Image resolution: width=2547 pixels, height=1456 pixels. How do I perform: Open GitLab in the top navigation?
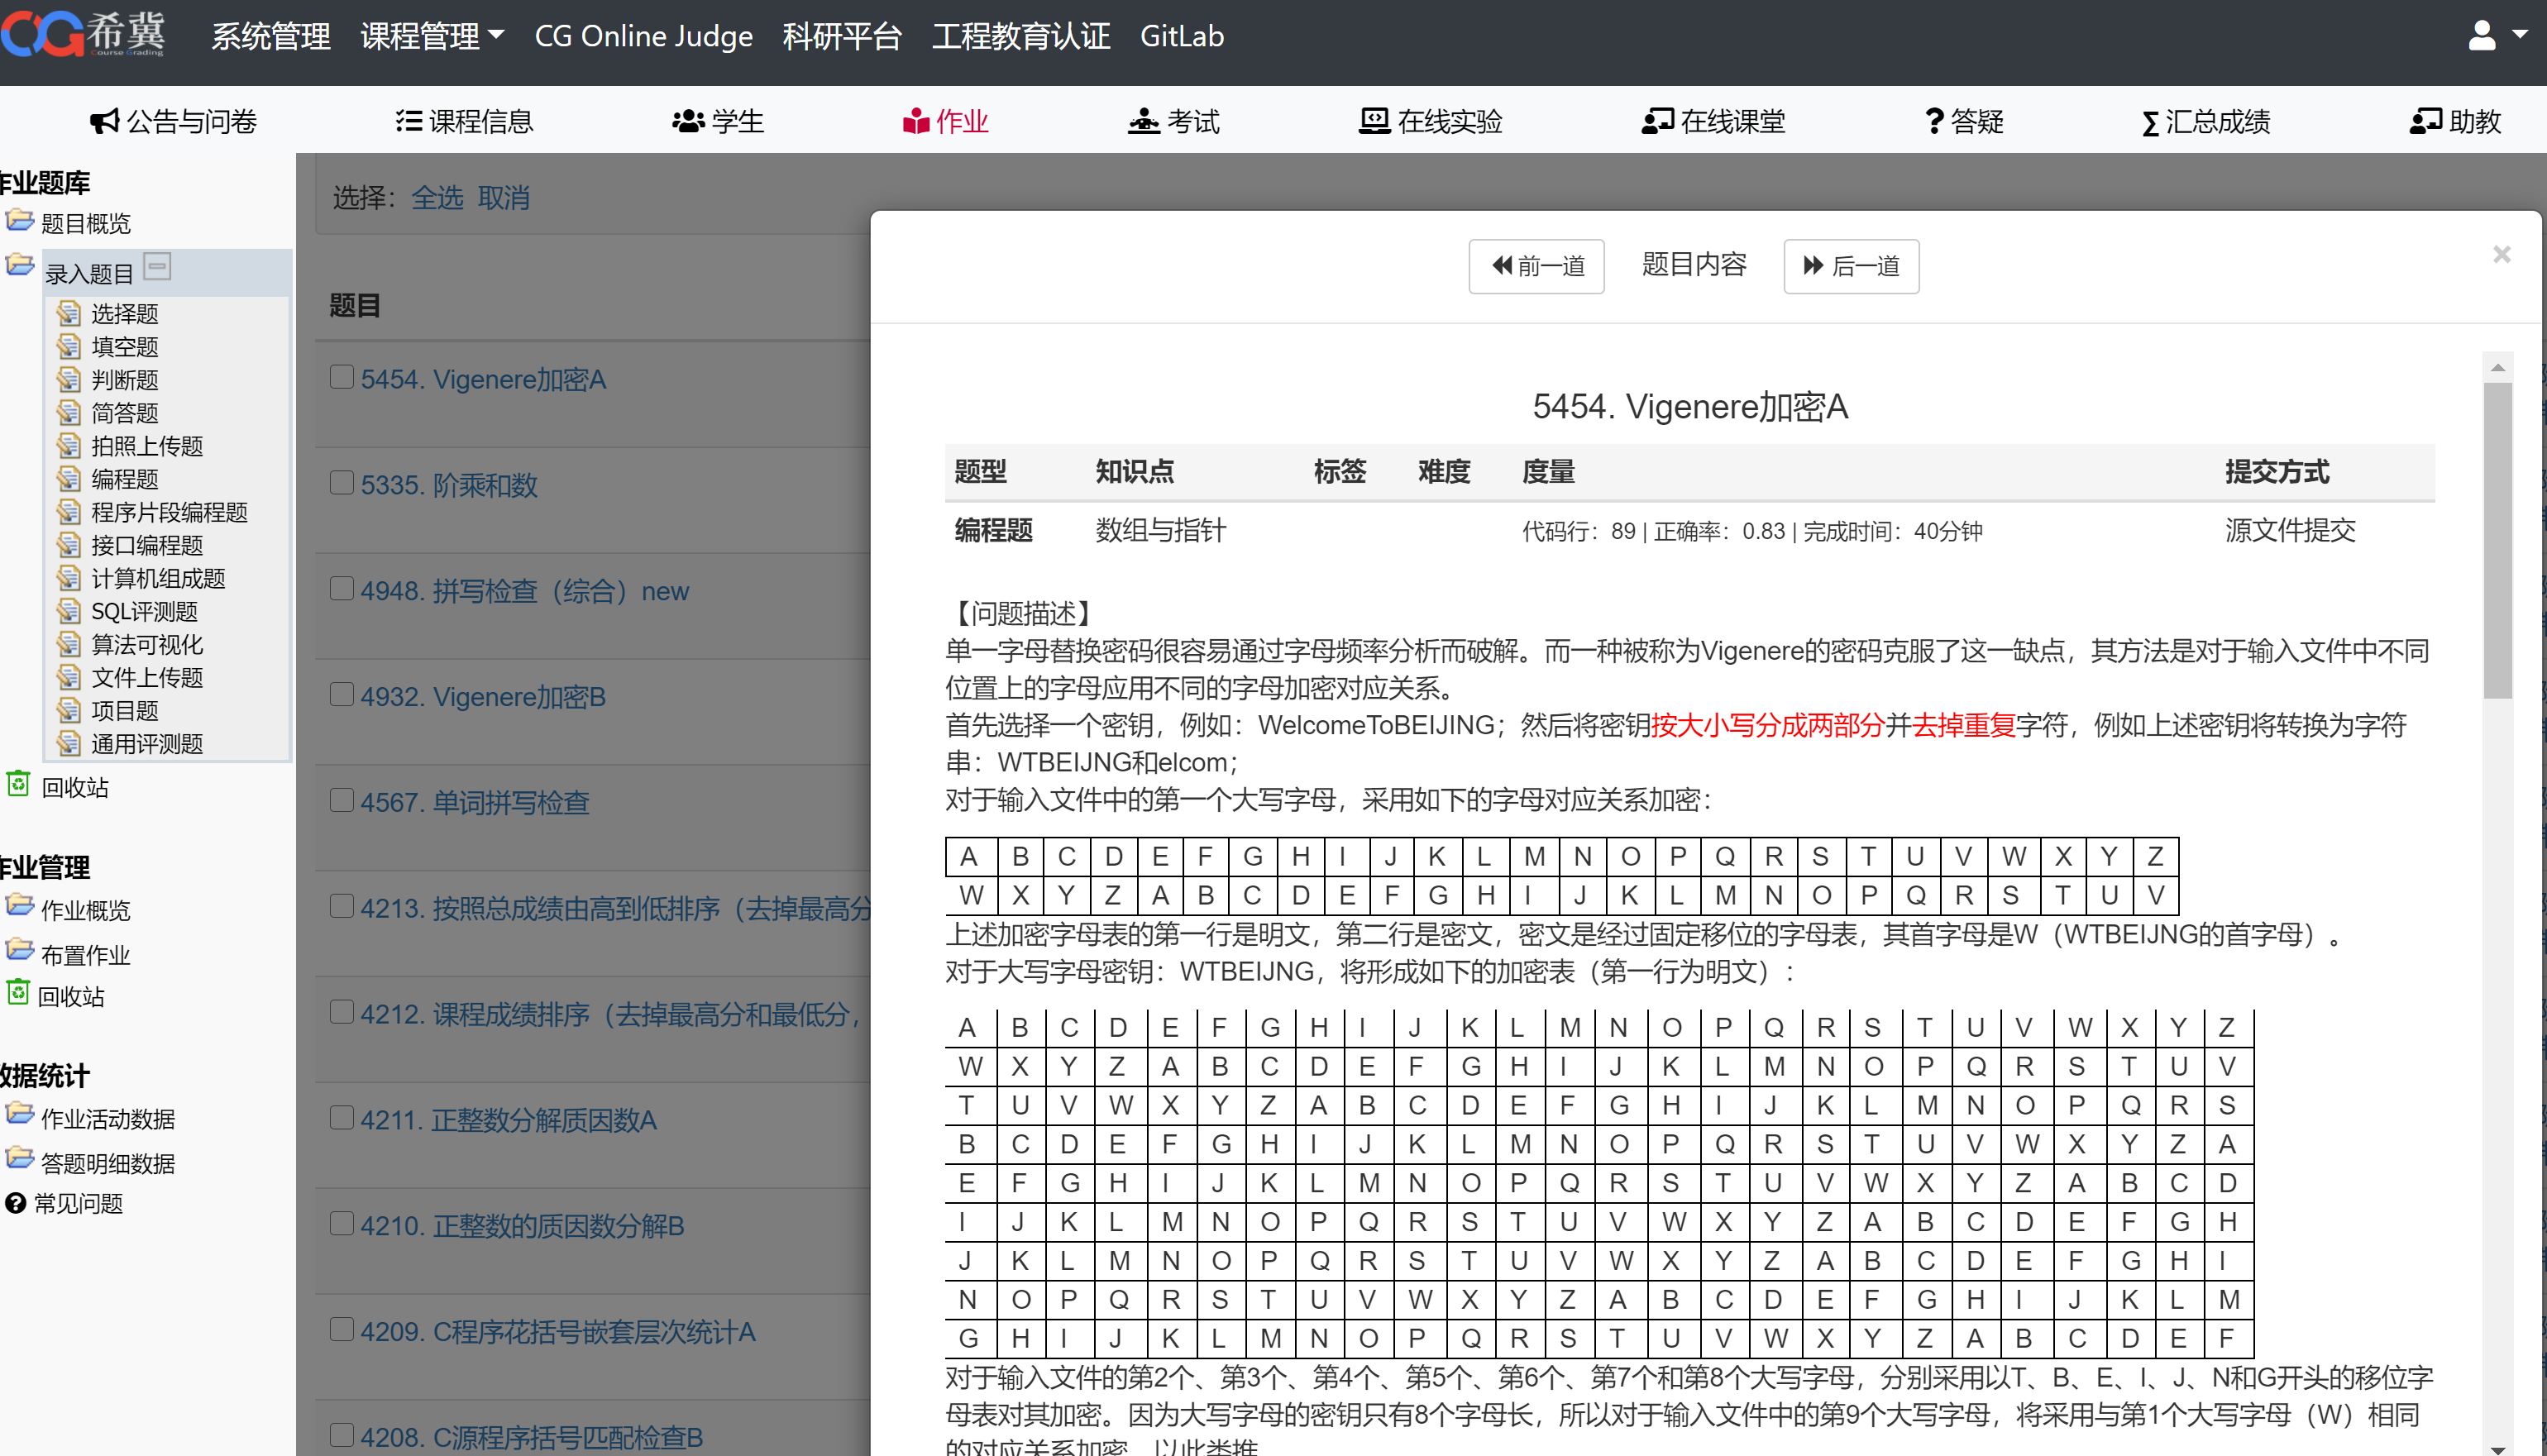click(1182, 36)
